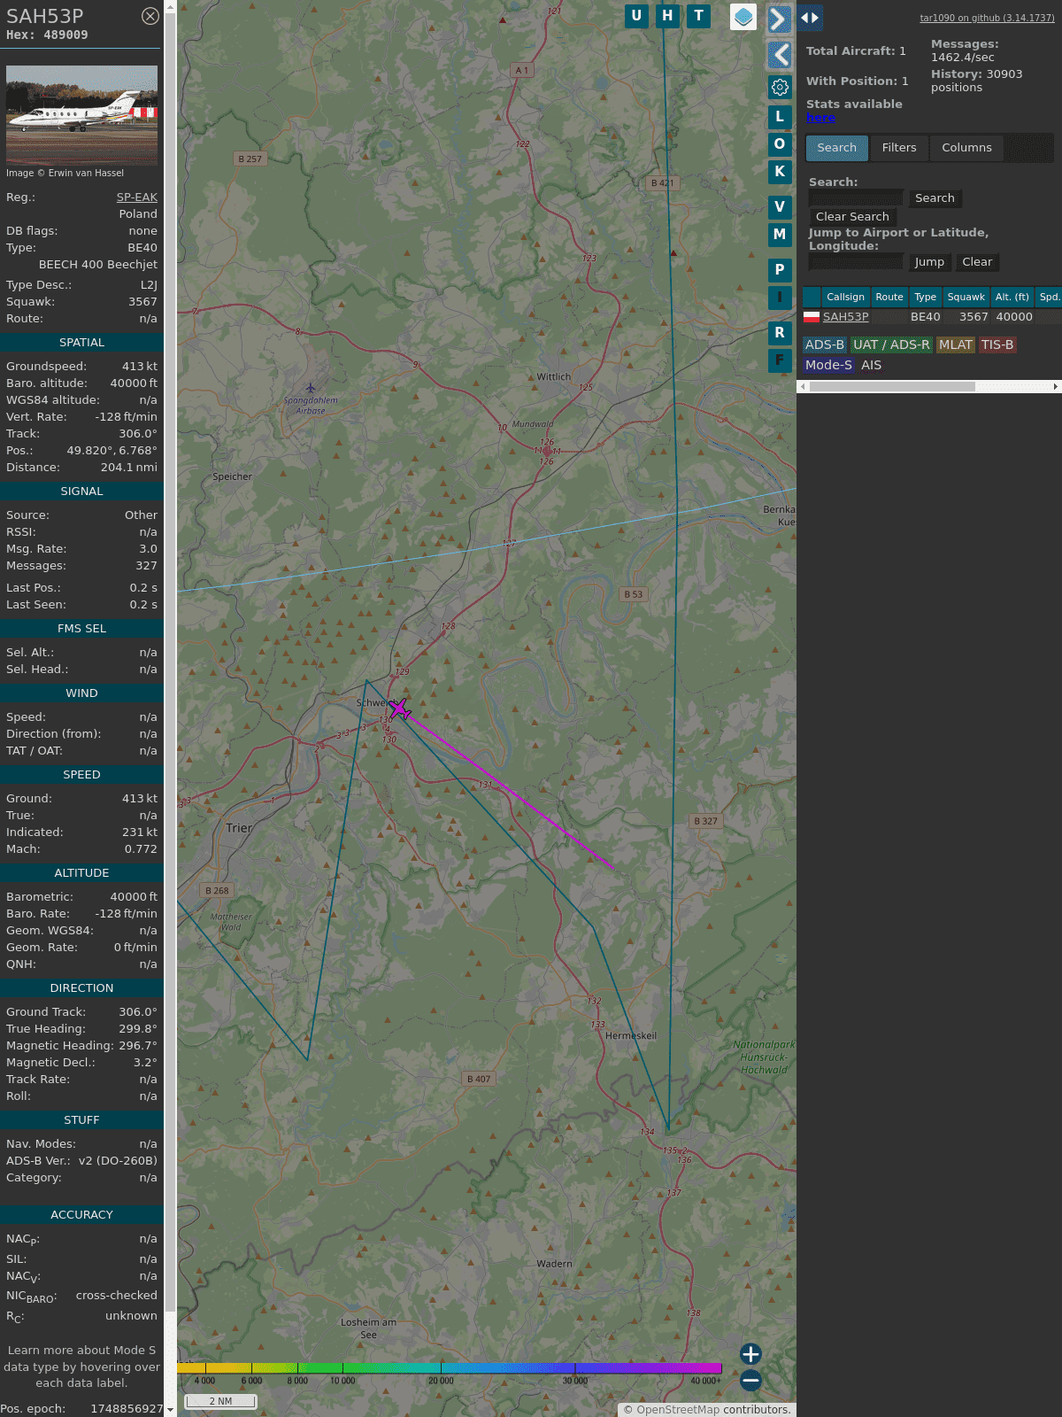Open the SP-EAK registration link
Viewport: 1062px width, 1417px height.
[137, 197]
